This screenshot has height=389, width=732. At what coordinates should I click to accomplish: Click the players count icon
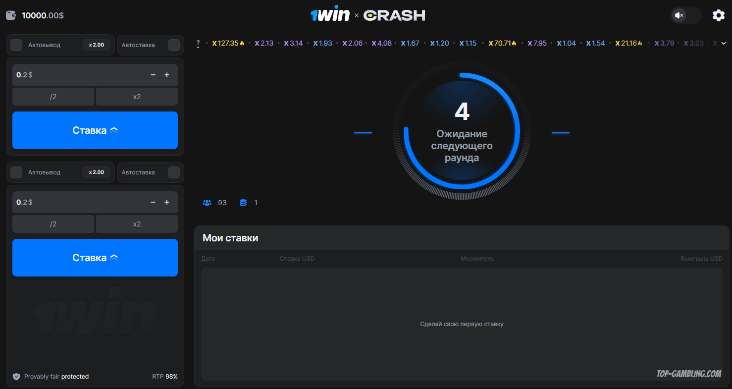click(207, 203)
